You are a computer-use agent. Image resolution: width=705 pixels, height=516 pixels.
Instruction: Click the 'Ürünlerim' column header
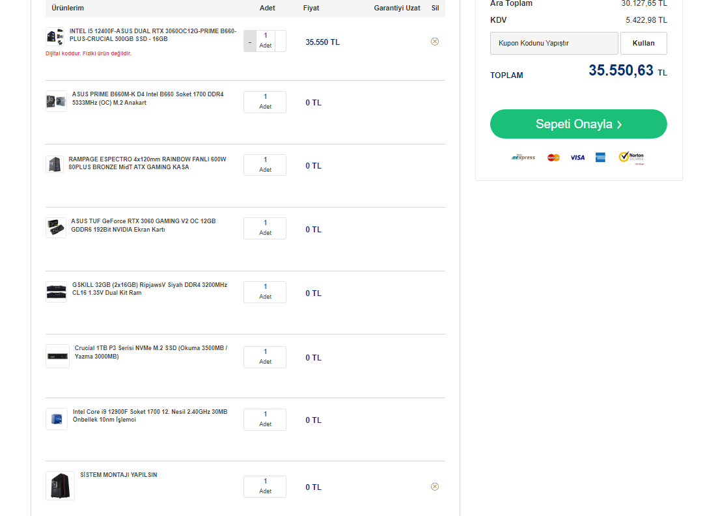pos(68,8)
